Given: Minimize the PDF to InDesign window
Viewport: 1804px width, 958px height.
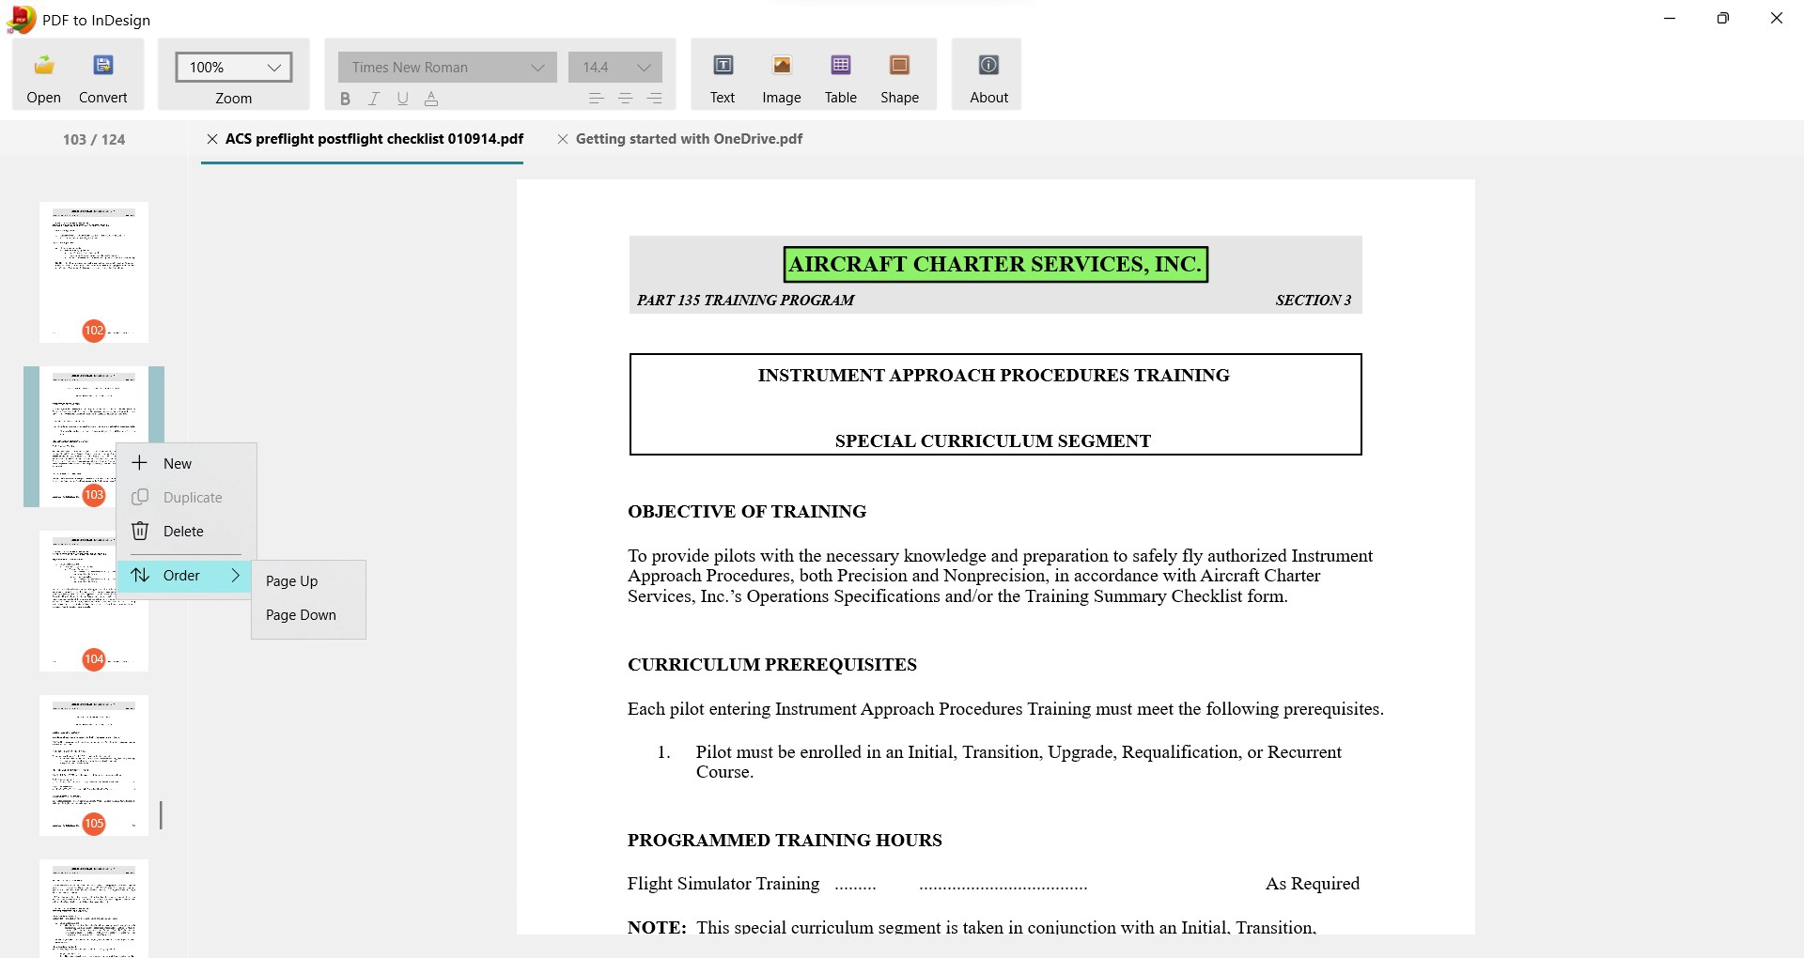Looking at the screenshot, I should click(1670, 18).
